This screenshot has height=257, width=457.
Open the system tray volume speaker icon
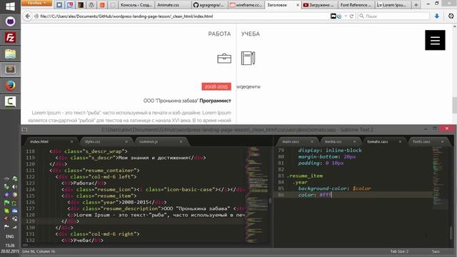tap(14, 187)
